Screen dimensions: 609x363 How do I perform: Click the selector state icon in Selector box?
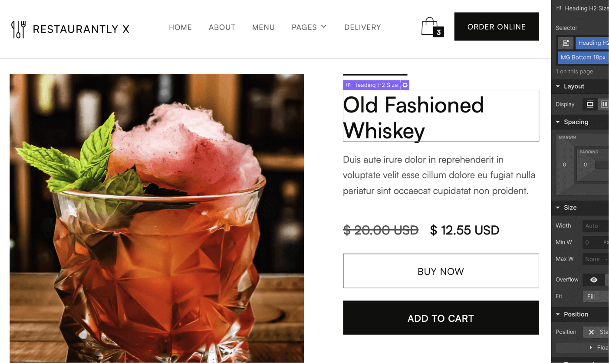click(x=566, y=43)
